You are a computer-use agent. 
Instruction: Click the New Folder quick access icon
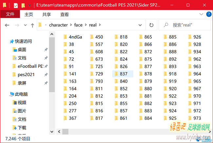23,6
